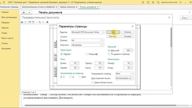Click the scroll down arrow in preview
The height and width of the screenshot is (108, 192).
pos(171,88)
